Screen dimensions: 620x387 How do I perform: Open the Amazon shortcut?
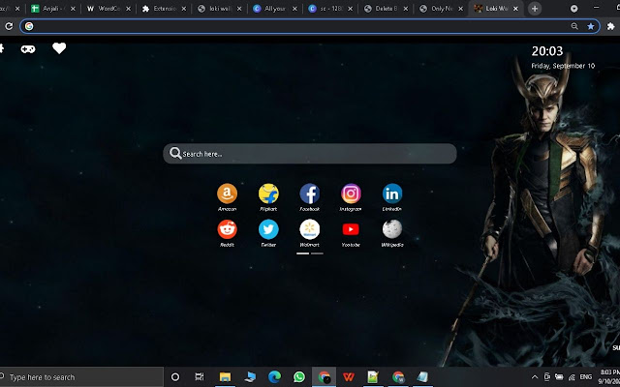click(227, 193)
